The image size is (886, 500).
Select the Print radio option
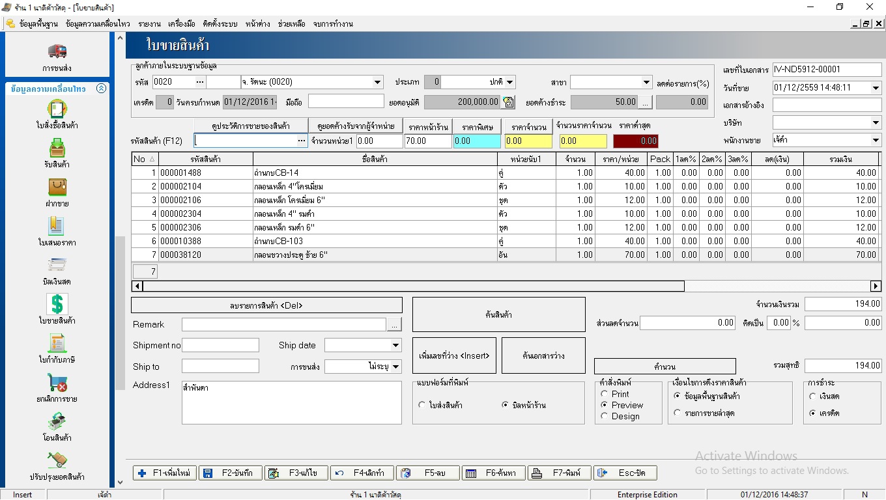(605, 394)
